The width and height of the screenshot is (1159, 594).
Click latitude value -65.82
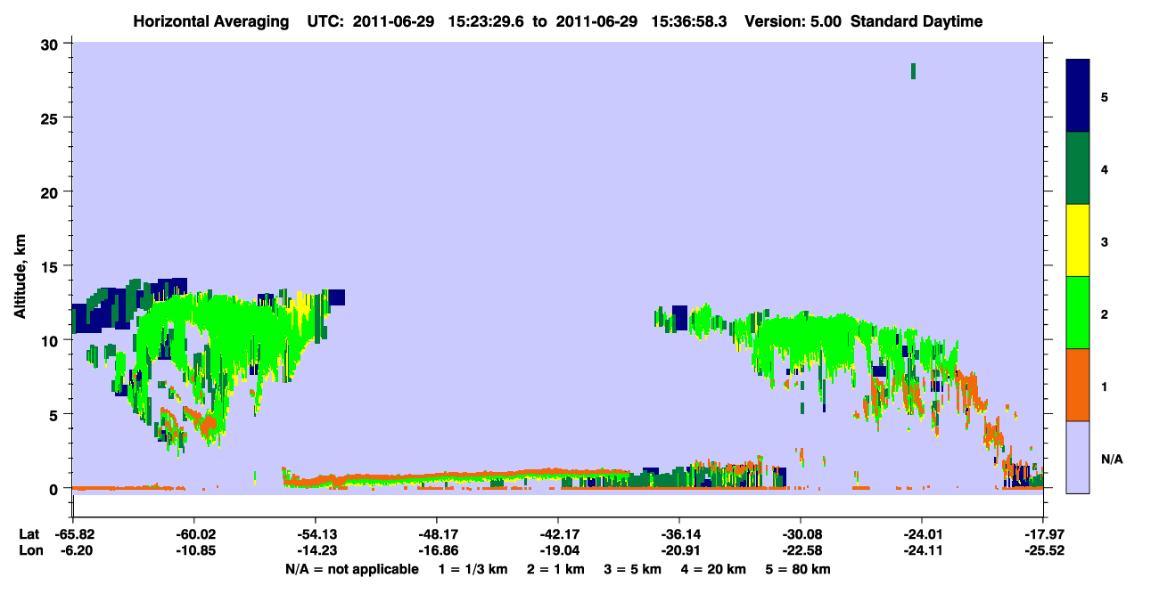click(x=73, y=534)
